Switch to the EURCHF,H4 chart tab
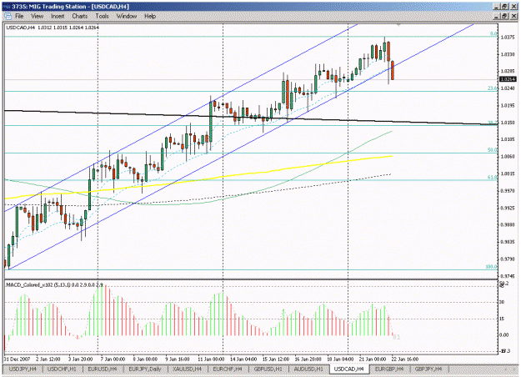 click(x=228, y=369)
